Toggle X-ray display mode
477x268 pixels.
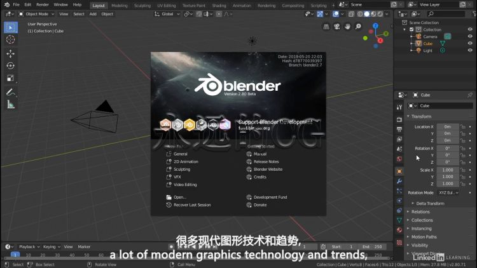351,14
